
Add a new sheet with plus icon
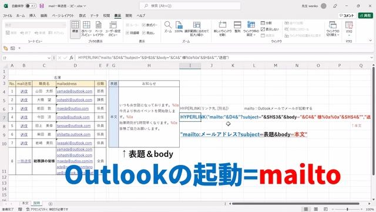tap(51, 204)
